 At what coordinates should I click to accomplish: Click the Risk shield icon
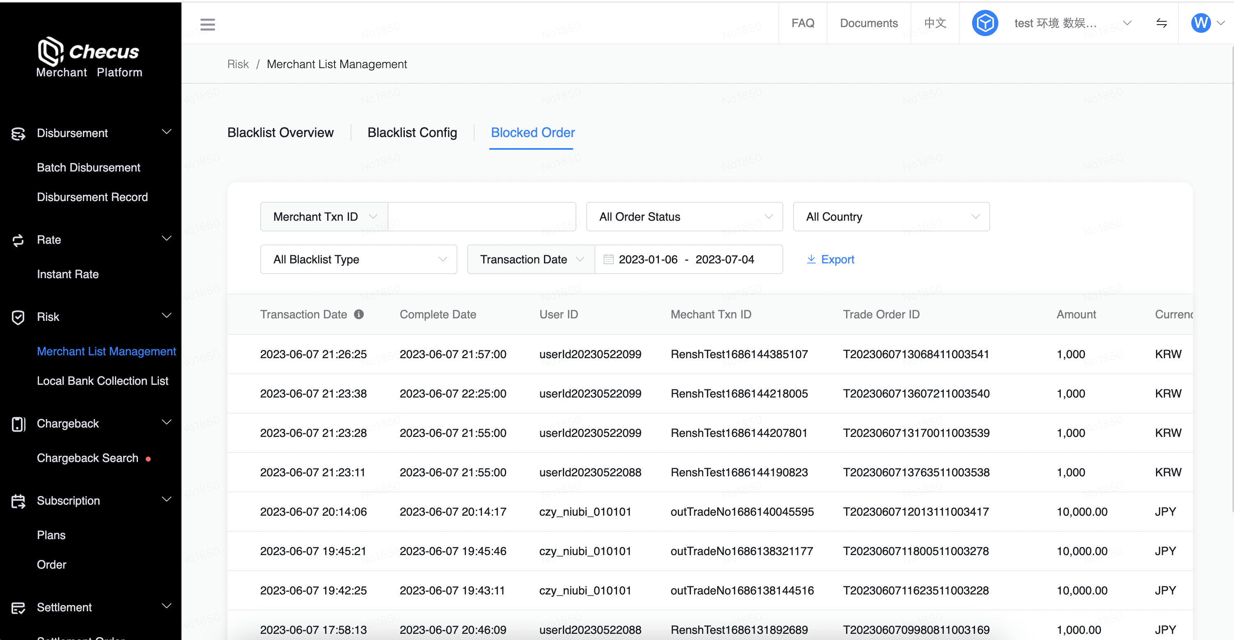[x=18, y=317]
